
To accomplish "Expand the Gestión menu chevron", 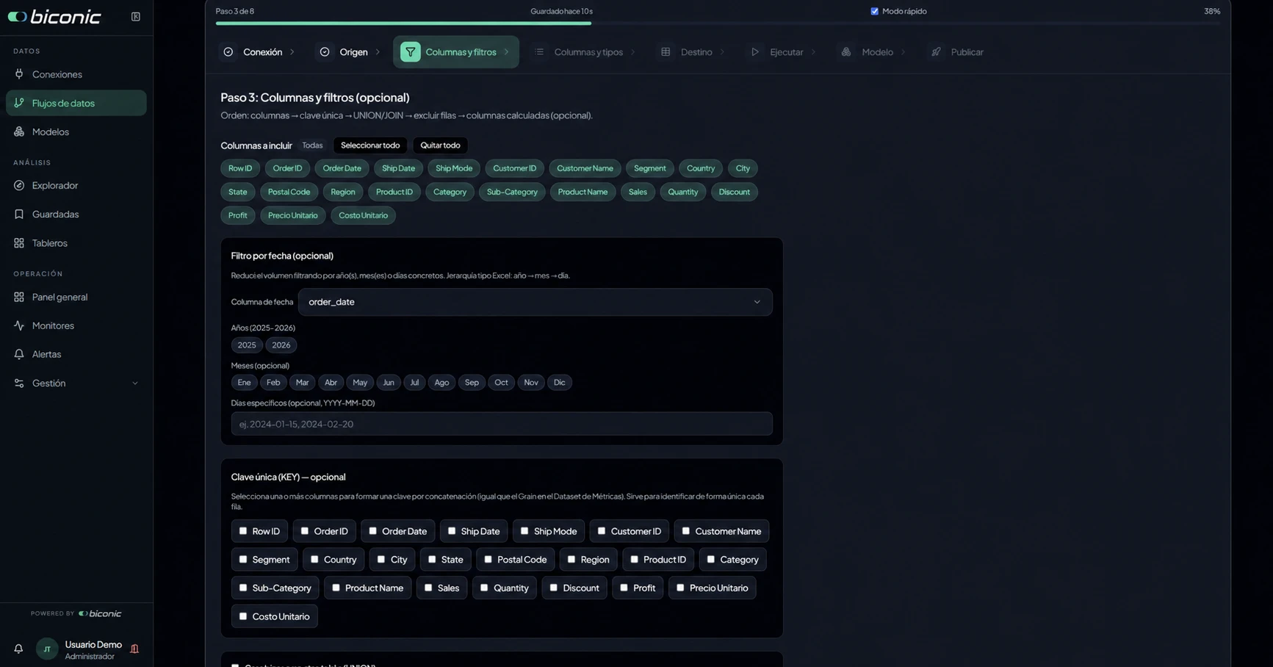I will pyautogui.click(x=134, y=383).
